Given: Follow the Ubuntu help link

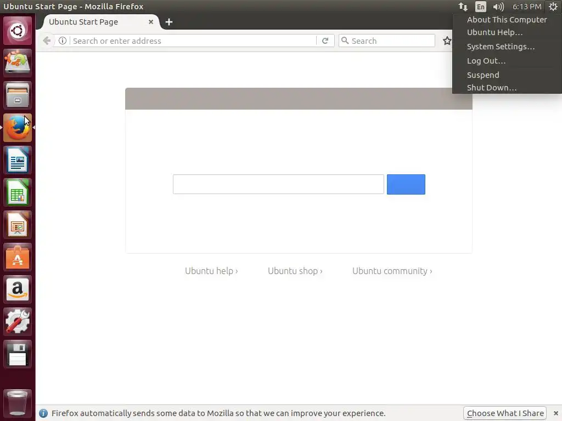Looking at the screenshot, I should click(211, 271).
